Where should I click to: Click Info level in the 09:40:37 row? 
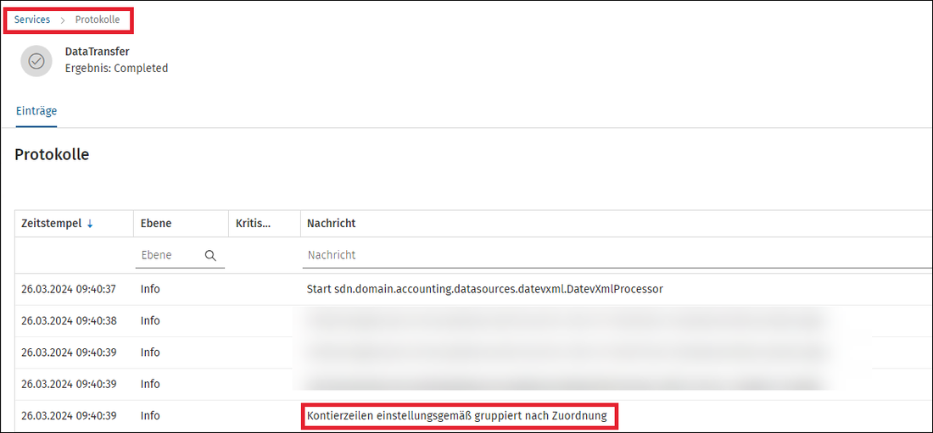click(x=150, y=289)
